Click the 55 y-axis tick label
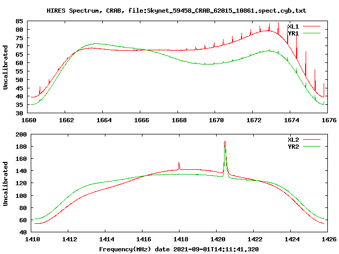 point(19,71)
